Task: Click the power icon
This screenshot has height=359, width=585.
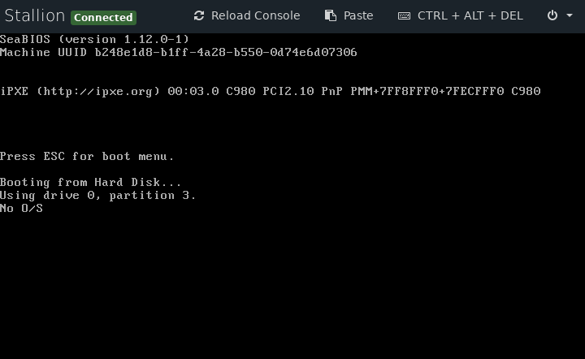Action: pyautogui.click(x=552, y=15)
